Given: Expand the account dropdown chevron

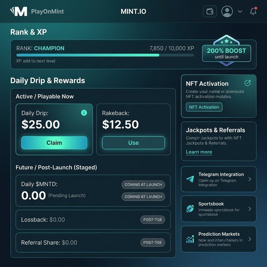Looking at the screenshot, I should (x=240, y=11).
